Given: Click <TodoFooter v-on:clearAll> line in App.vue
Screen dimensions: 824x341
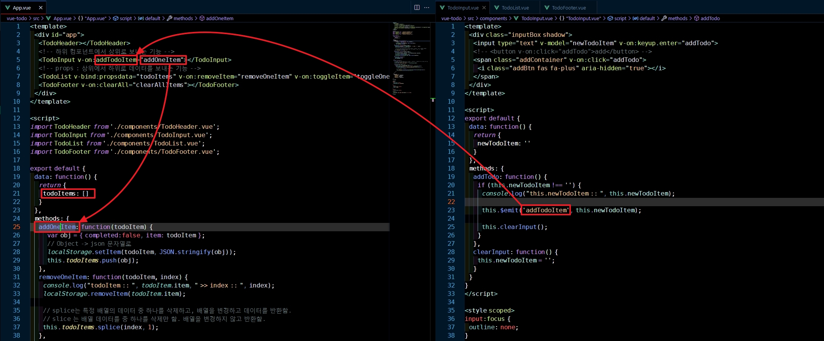Looking at the screenshot, I should [x=139, y=85].
